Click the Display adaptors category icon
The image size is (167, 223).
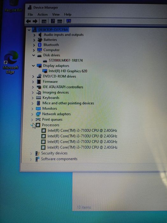[x=39, y=66]
